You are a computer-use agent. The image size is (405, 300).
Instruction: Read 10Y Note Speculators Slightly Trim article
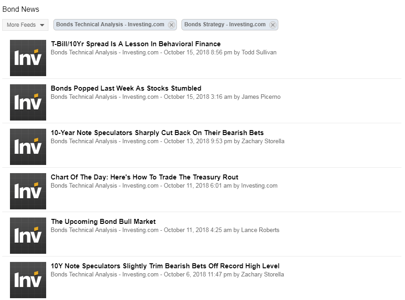[x=165, y=266]
